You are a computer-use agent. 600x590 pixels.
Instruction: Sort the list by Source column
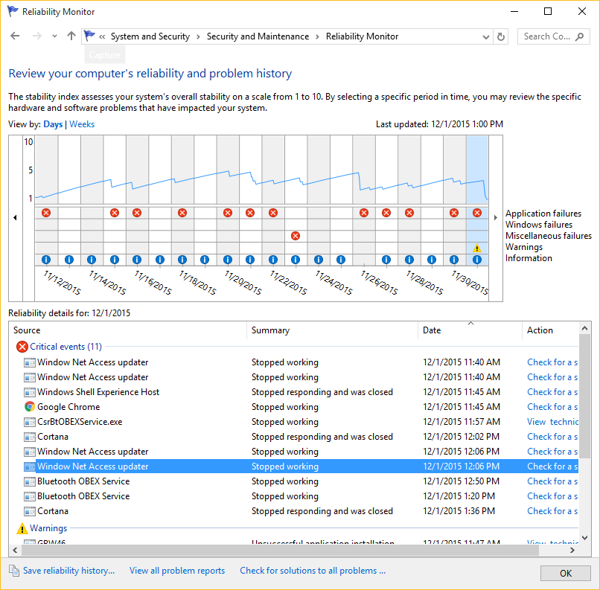point(128,330)
